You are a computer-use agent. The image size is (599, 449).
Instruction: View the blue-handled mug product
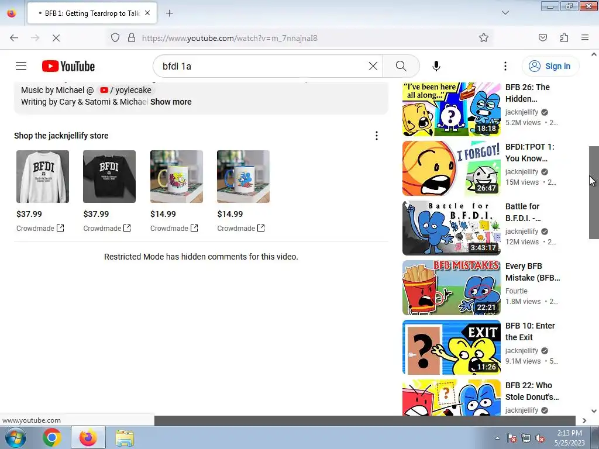pyautogui.click(x=243, y=177)
